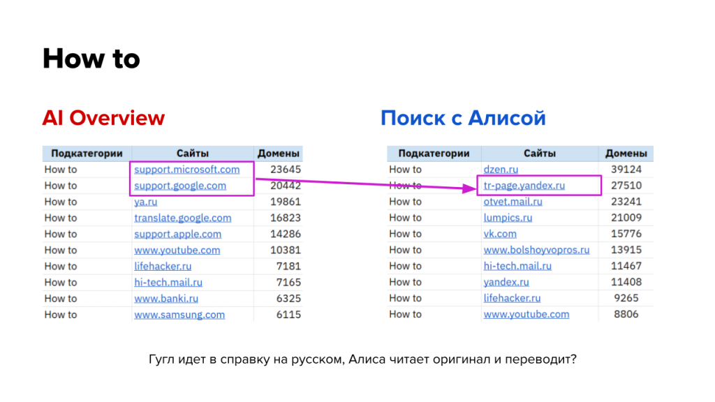Open the support.apple.com link
The width and height of the screenshot is (715, 402).
(177, 234)
